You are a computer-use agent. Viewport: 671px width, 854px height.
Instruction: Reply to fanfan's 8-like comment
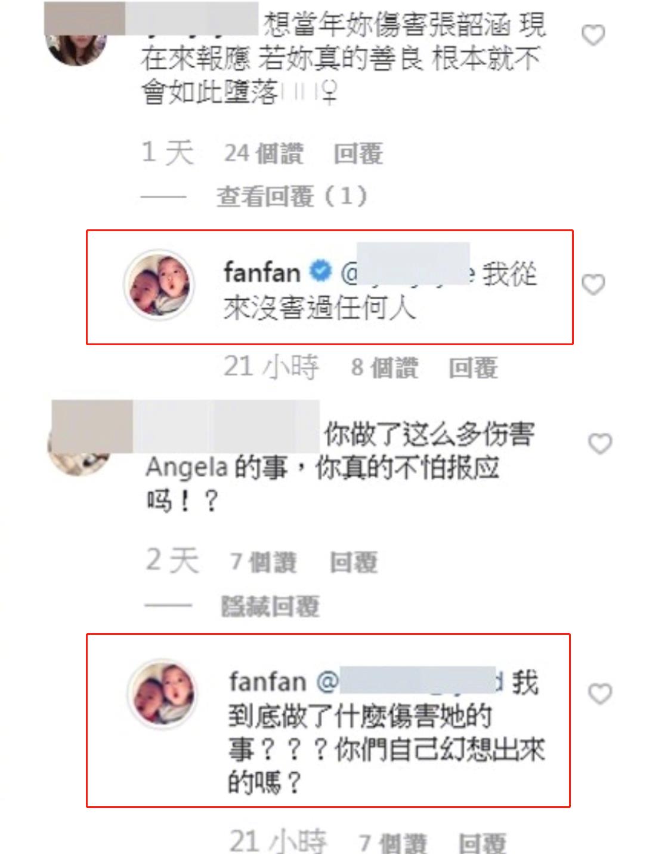(473, 367)
